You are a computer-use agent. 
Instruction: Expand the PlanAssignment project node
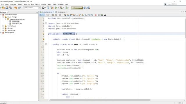pos(1,33)
